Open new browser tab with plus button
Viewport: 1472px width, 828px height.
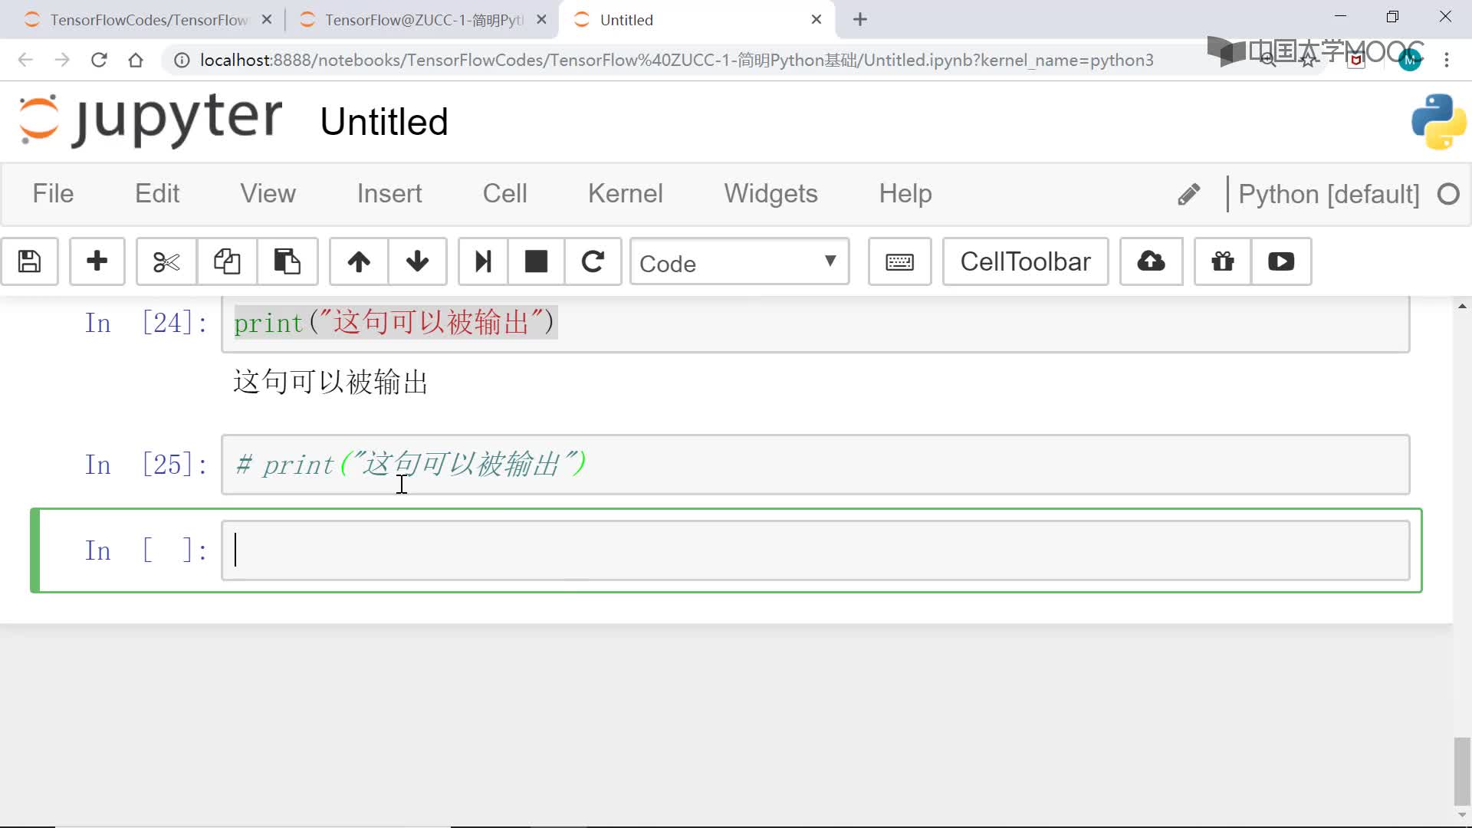(860, 19)
